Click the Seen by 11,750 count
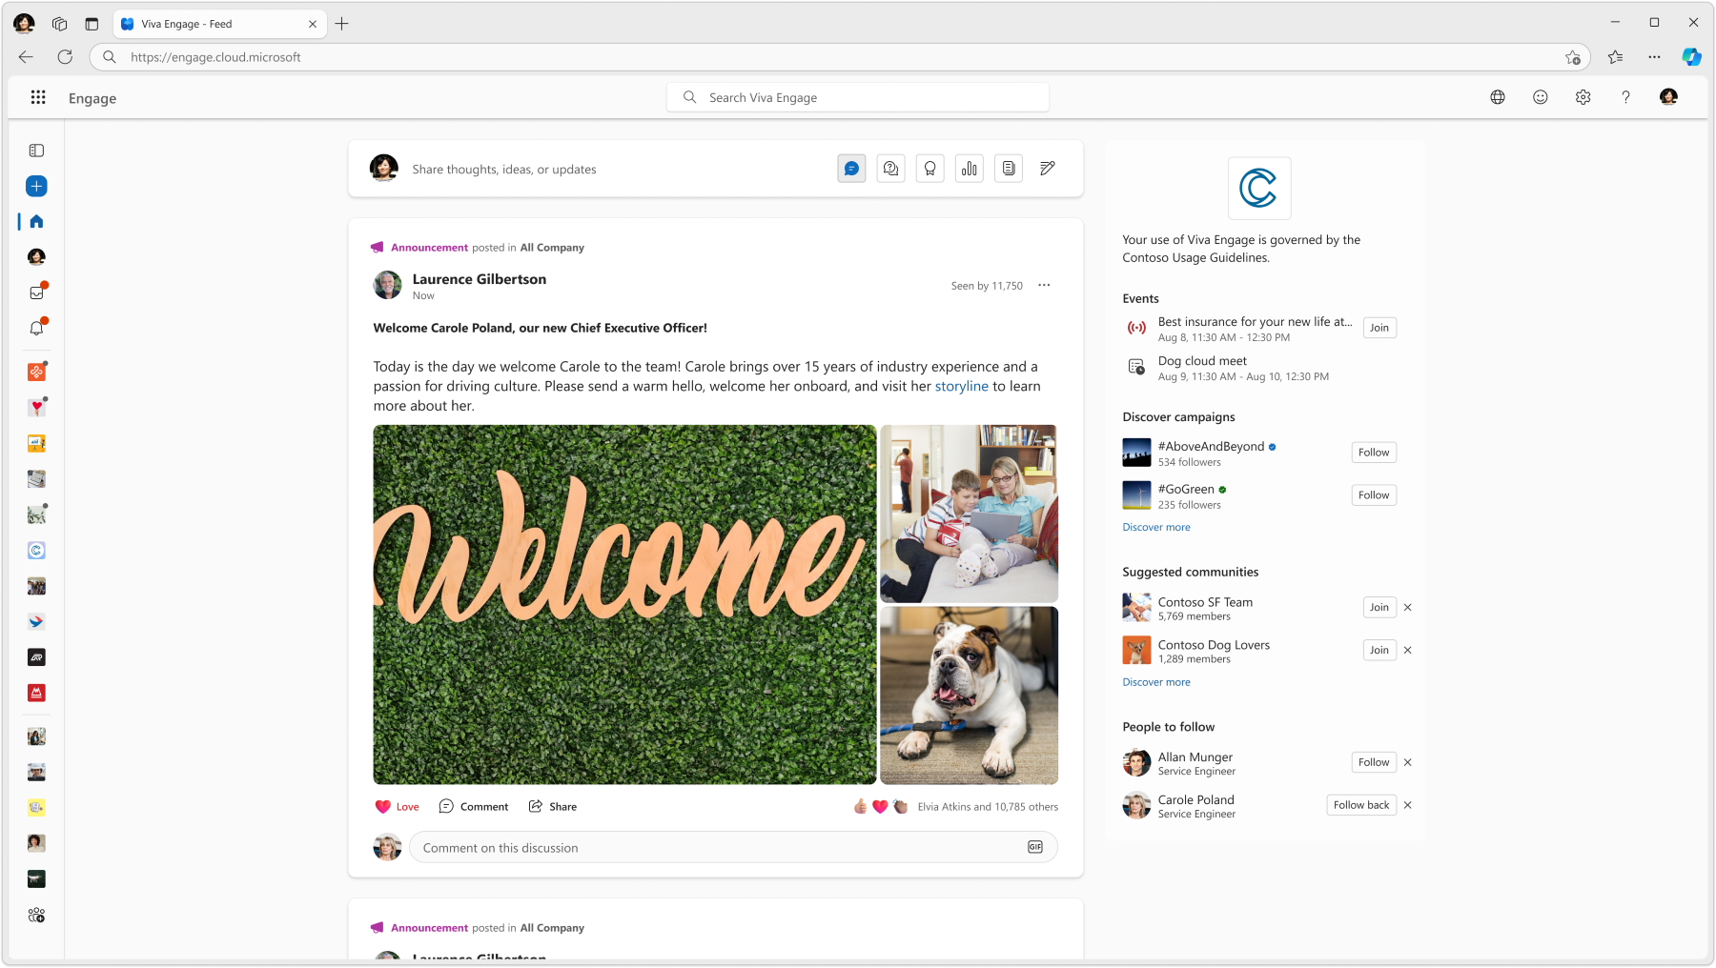The image size is (1716, 968). coord(987,286)
